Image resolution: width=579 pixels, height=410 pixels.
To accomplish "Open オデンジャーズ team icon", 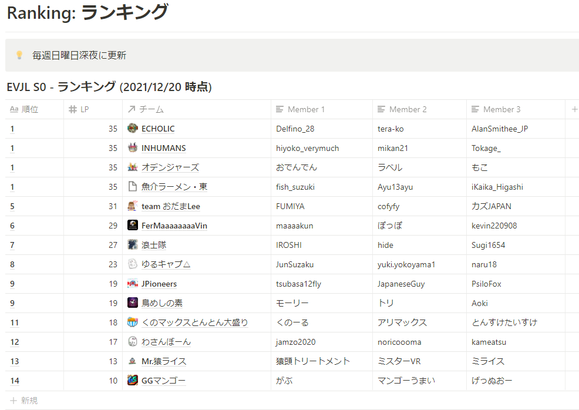I will point(133,167).
